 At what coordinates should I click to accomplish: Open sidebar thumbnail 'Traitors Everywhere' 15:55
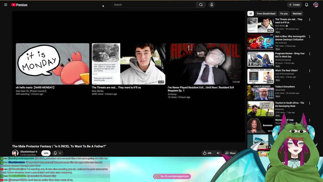(x=260, y=92)
